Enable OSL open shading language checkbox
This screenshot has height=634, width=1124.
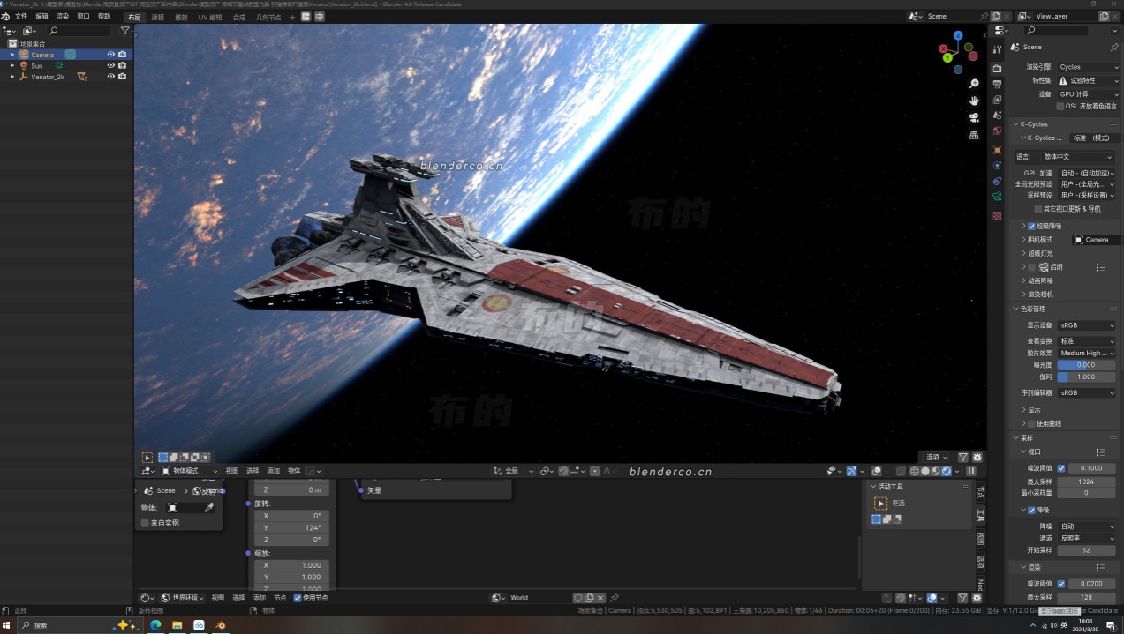click(1060, 107)
